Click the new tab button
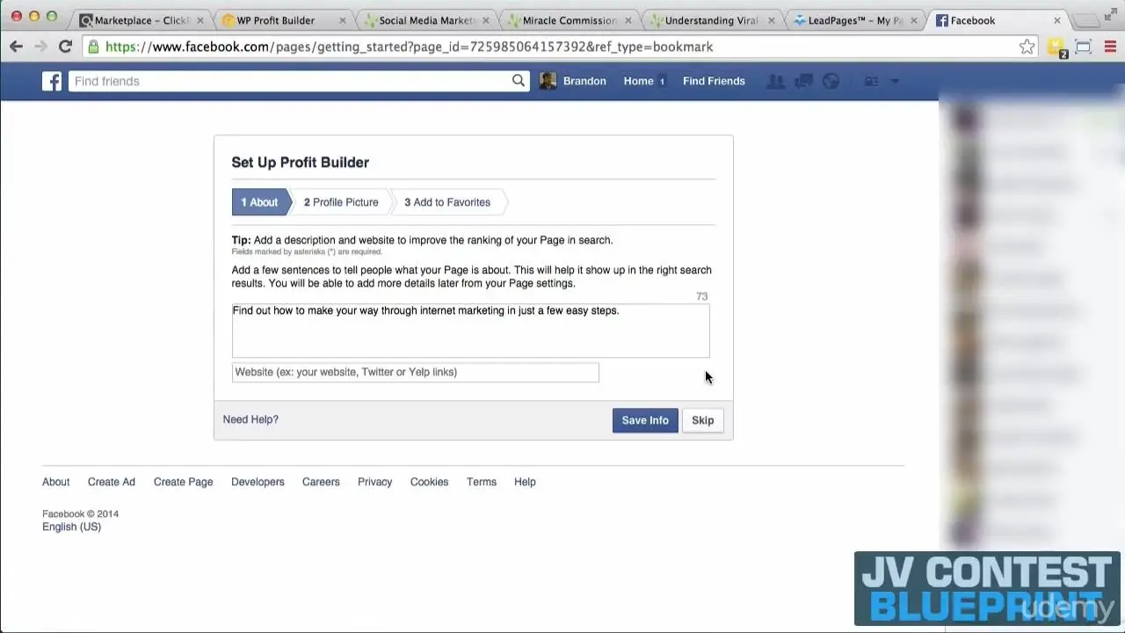The image size is (1125, 633). coord(1087,20)
